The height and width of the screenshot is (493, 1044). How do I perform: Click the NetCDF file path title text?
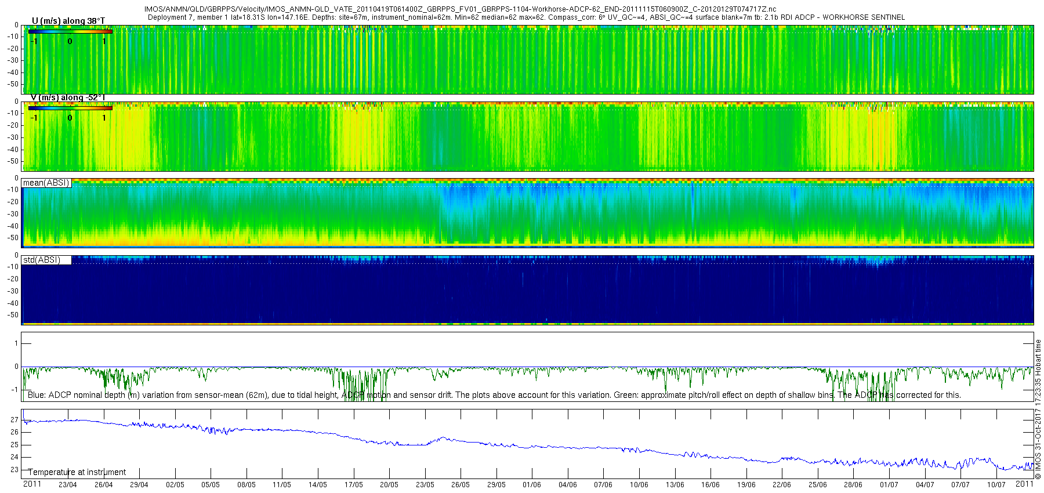(460, 9)
